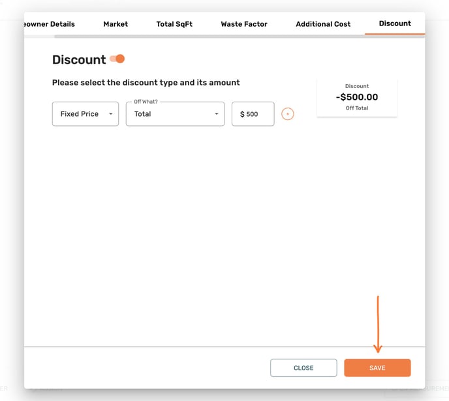This screenshot has width=449, height=401.
Task: Click the SAVE button
Action: [x=377, y=368]
